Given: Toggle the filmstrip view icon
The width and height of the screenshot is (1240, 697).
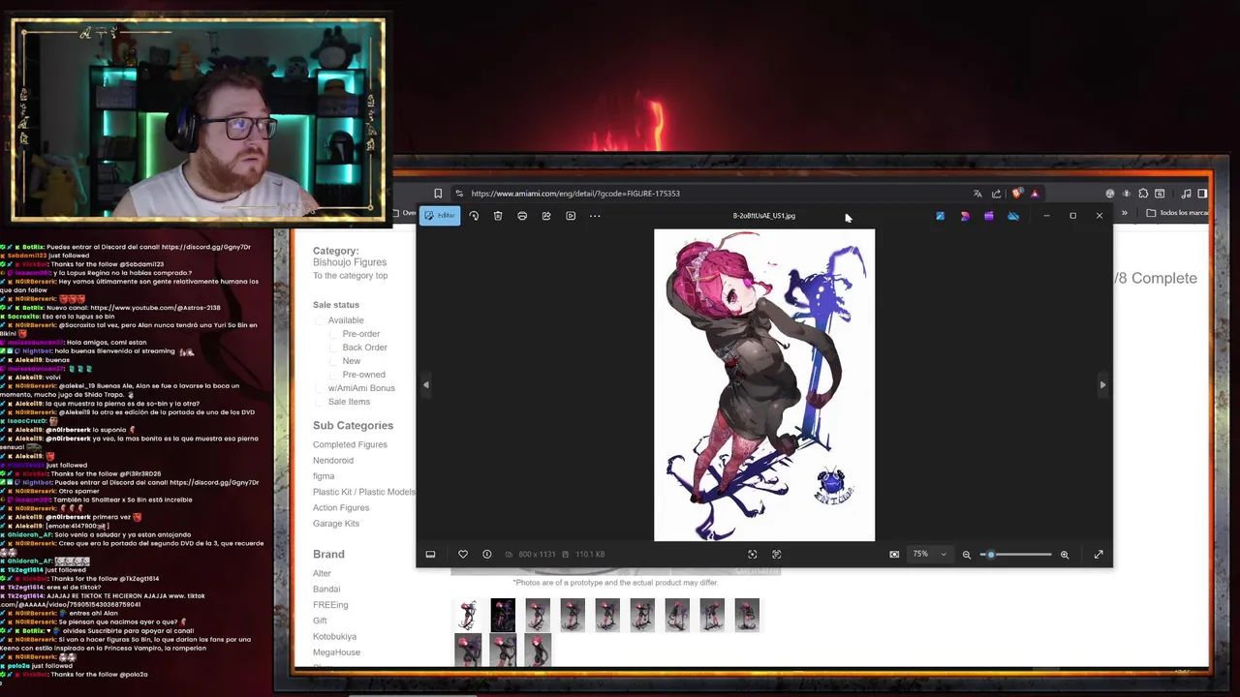Looking at the screenshot, I should tap(430, 555).
